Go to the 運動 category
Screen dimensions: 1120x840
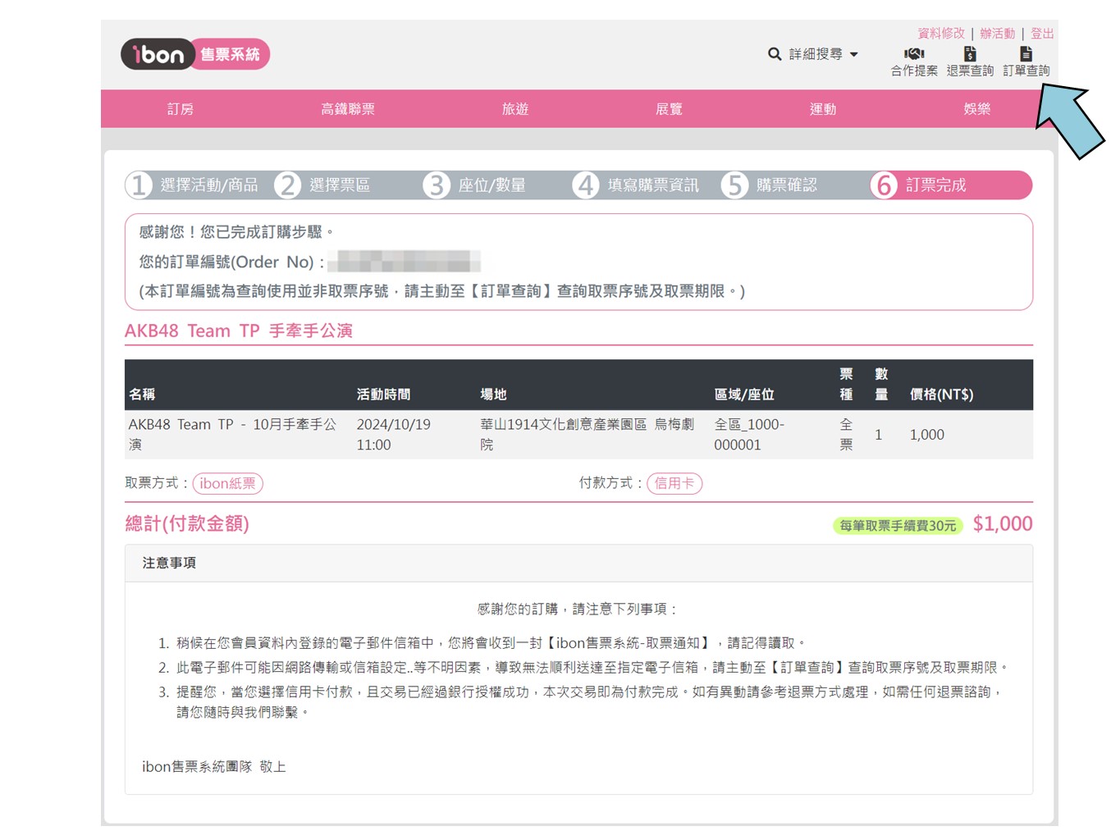click(x=823, y=109)
